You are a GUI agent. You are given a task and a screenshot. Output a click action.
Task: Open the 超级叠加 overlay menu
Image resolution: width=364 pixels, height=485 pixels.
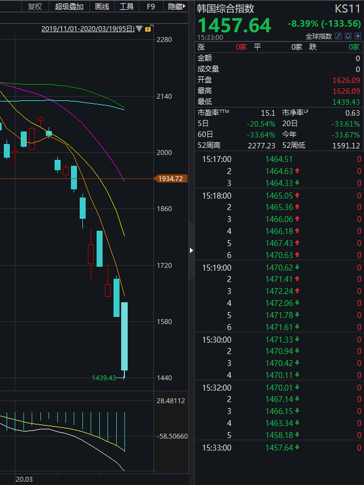point(69,6)
